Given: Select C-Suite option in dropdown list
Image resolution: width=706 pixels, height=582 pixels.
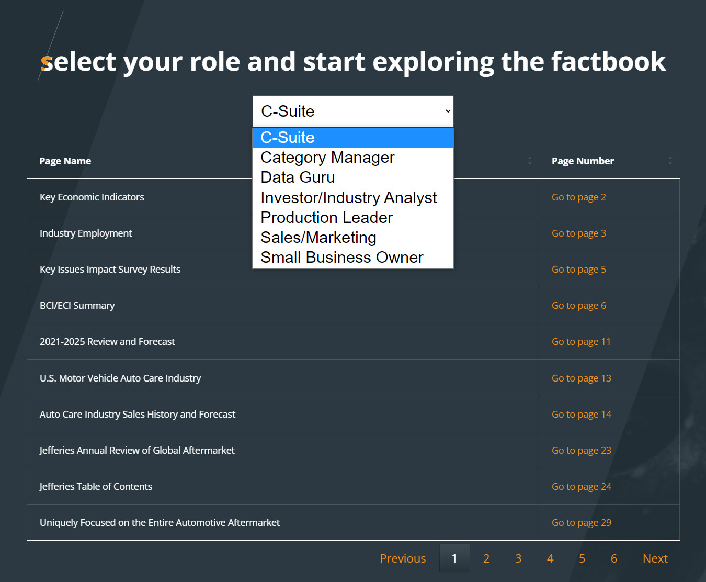Looking at the screenshot, I should [x=353, y=138].
